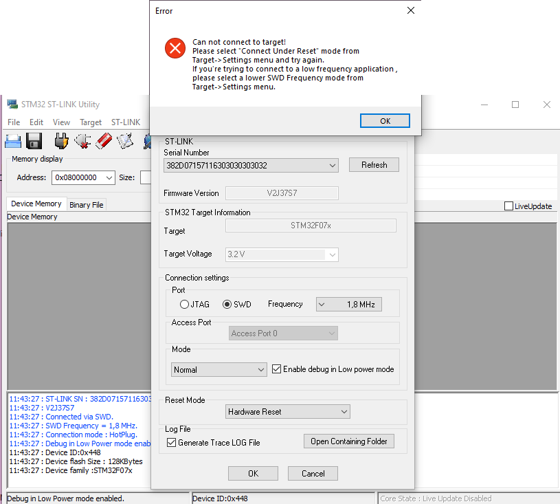Image resolution: width=560 pixels, height=504 pixels.
Task: Close the Error dialog with X
Action: click(411, 10)
